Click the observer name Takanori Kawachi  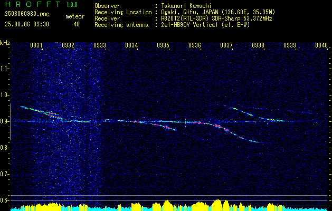pos(186,6)
